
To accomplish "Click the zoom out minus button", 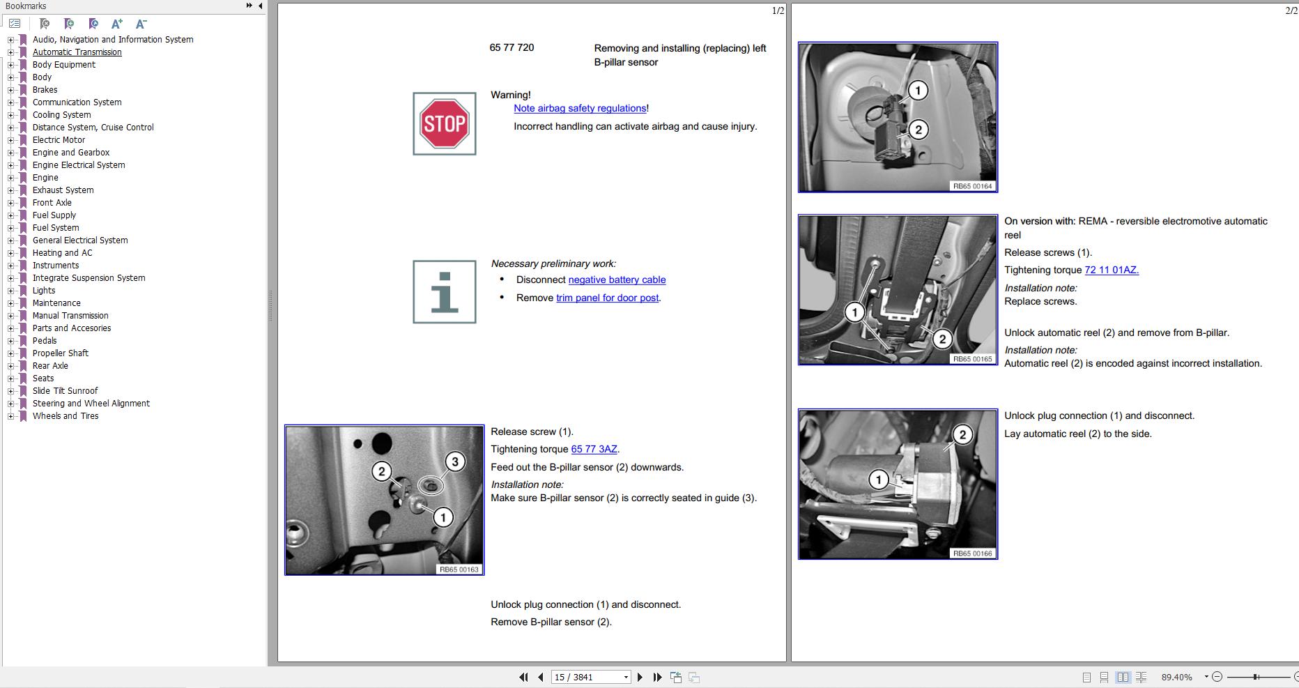I will [1217, 677].
